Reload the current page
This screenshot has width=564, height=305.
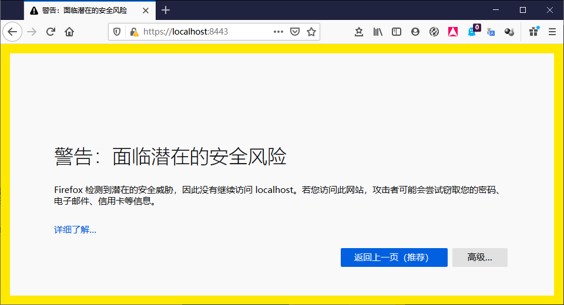tap(51, 32)
